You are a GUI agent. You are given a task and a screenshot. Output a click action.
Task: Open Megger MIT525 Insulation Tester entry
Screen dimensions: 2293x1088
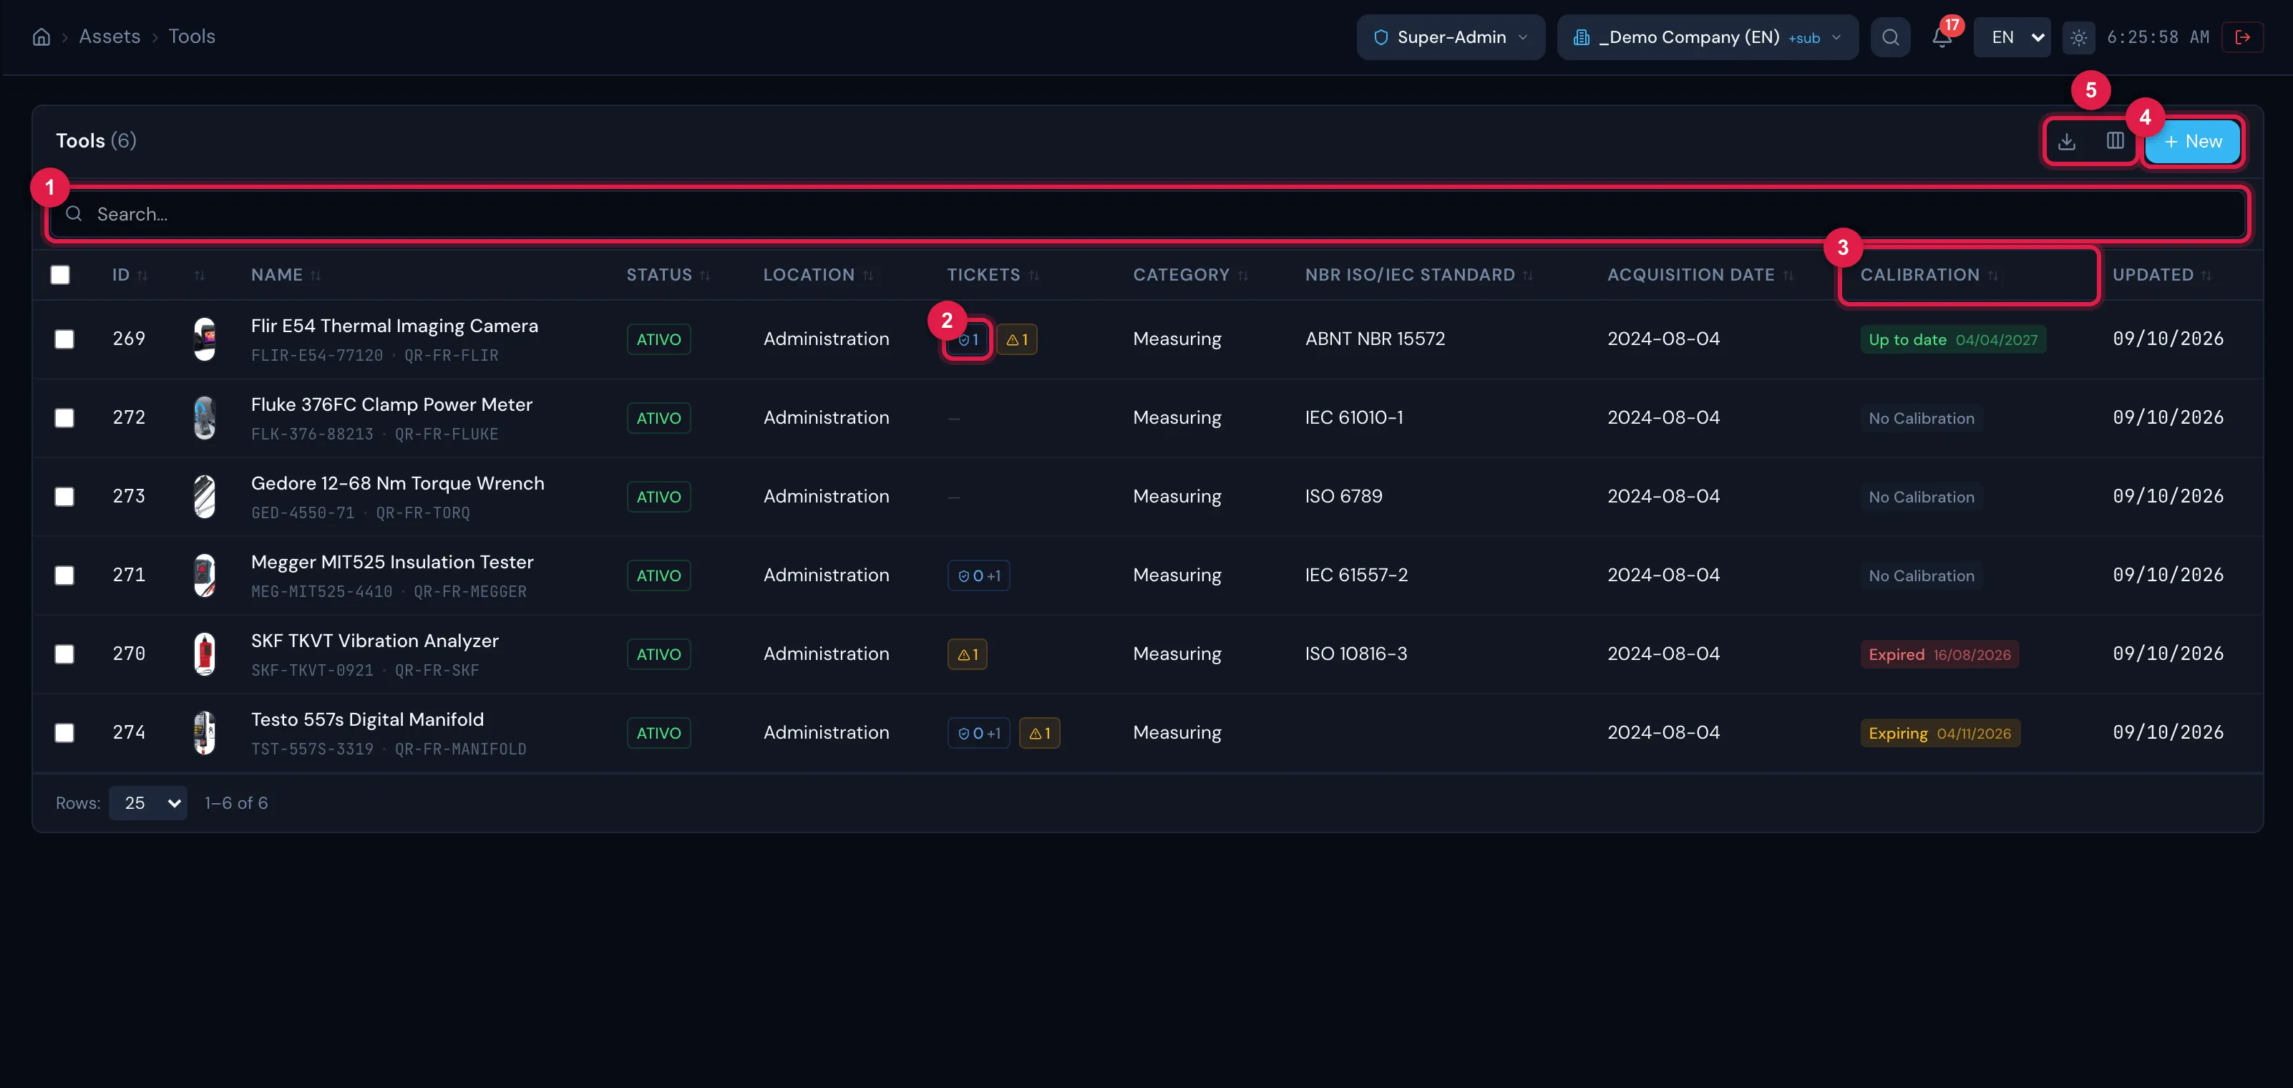391,562
